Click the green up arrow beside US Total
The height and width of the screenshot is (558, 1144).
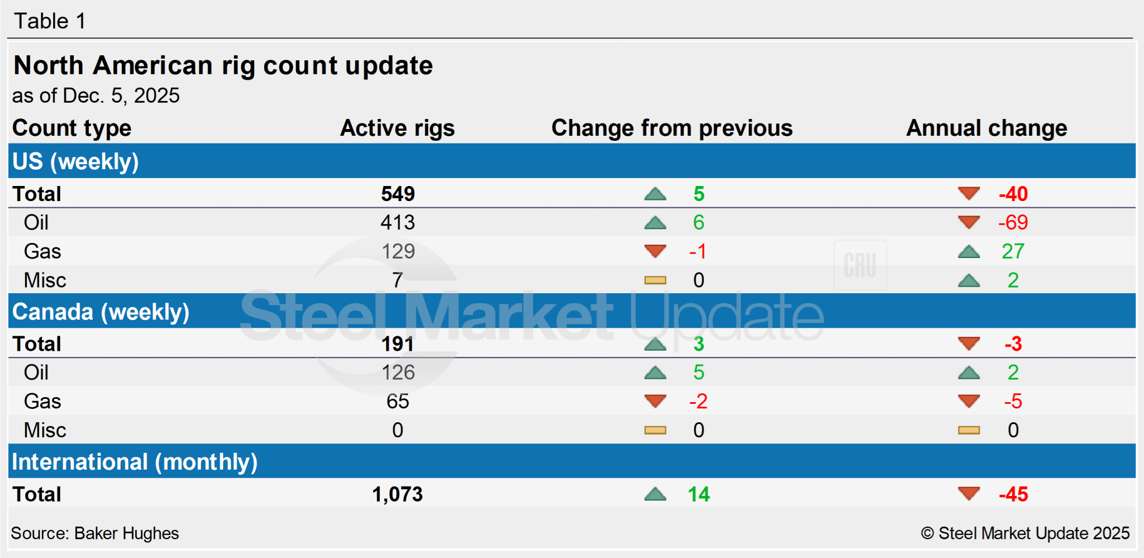(655, 194)
